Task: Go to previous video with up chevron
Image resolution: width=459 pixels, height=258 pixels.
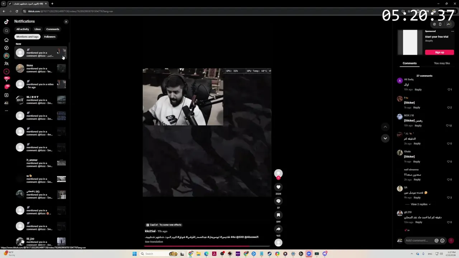Action: pyautogui.click(x=385, y=126)
